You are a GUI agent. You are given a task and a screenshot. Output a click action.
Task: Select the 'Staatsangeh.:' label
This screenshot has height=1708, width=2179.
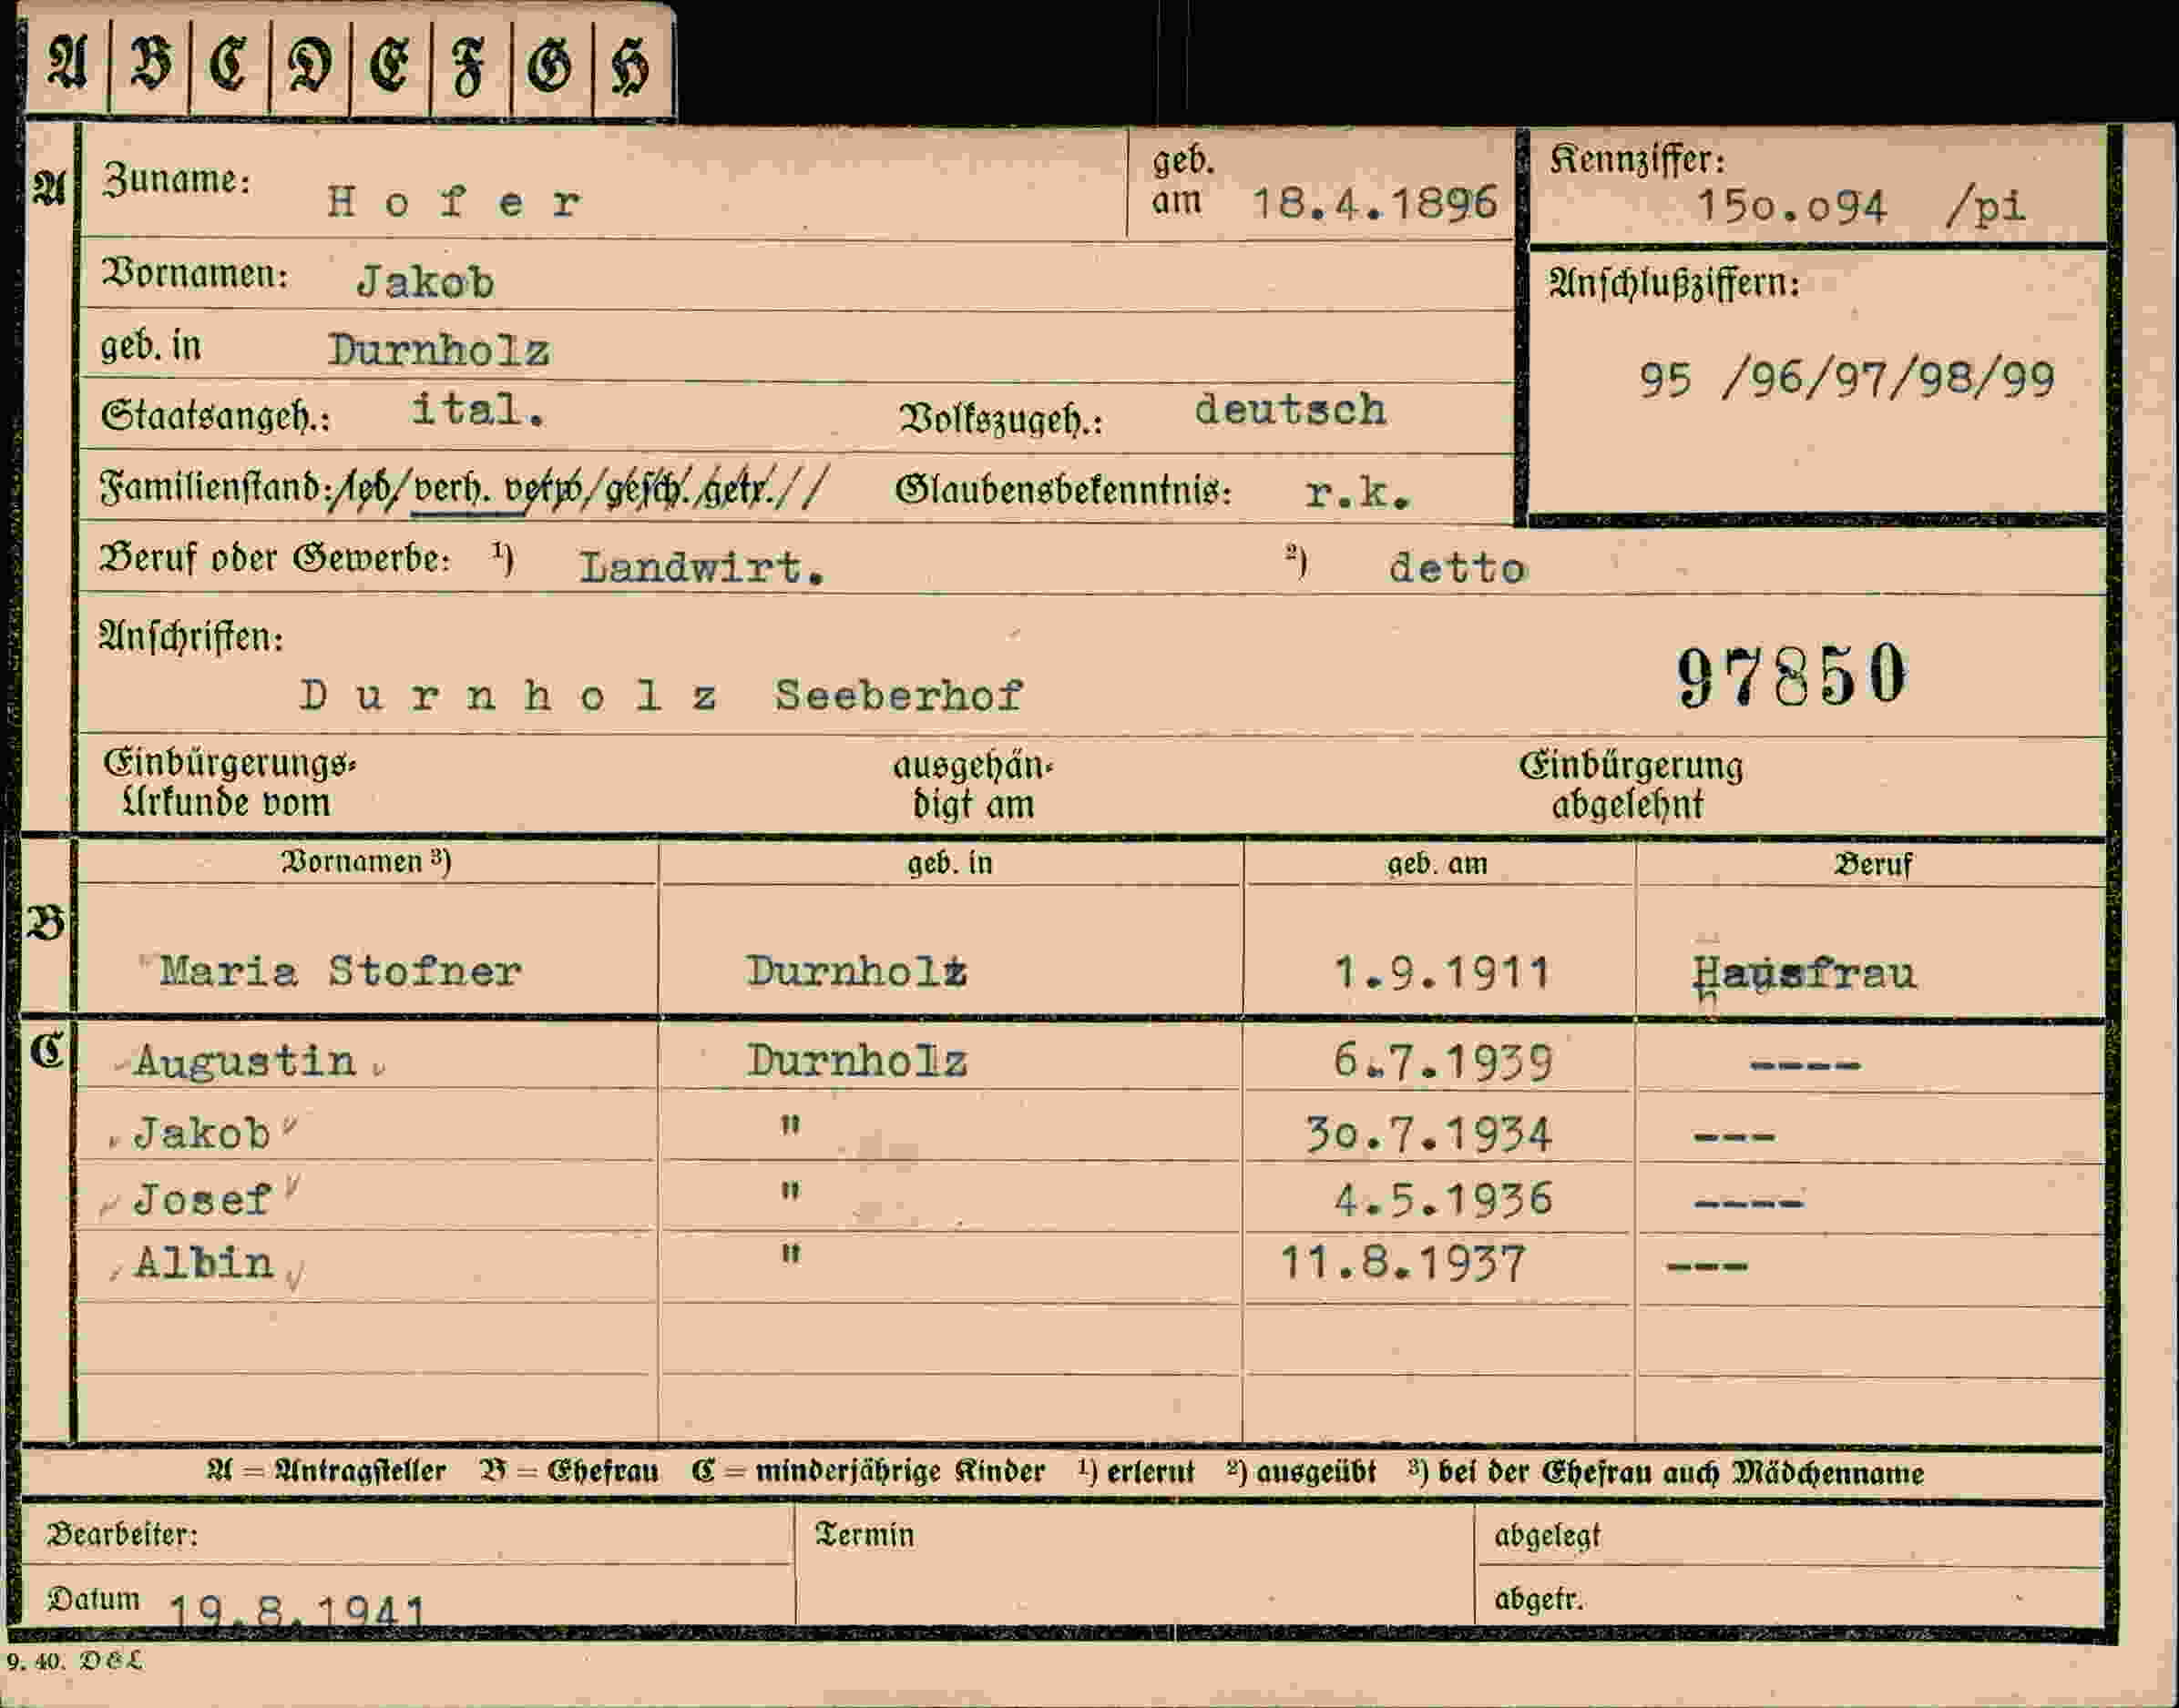click(x=215, y=416)
